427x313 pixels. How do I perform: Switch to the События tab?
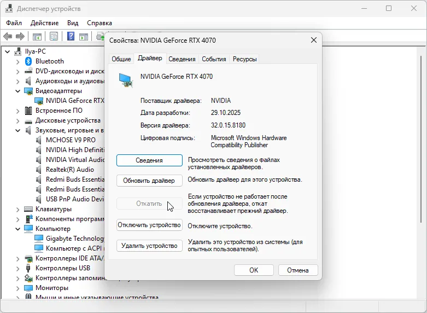click(x=214, y=59)
